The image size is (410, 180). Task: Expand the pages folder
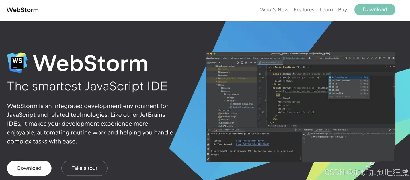tap(219, 88)
